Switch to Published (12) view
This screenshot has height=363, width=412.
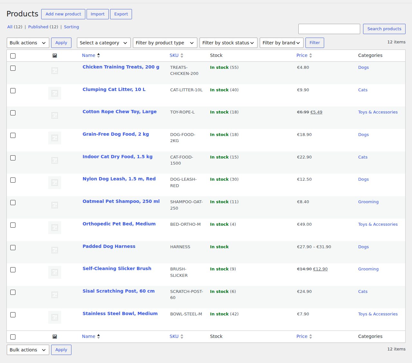point(43,27)
